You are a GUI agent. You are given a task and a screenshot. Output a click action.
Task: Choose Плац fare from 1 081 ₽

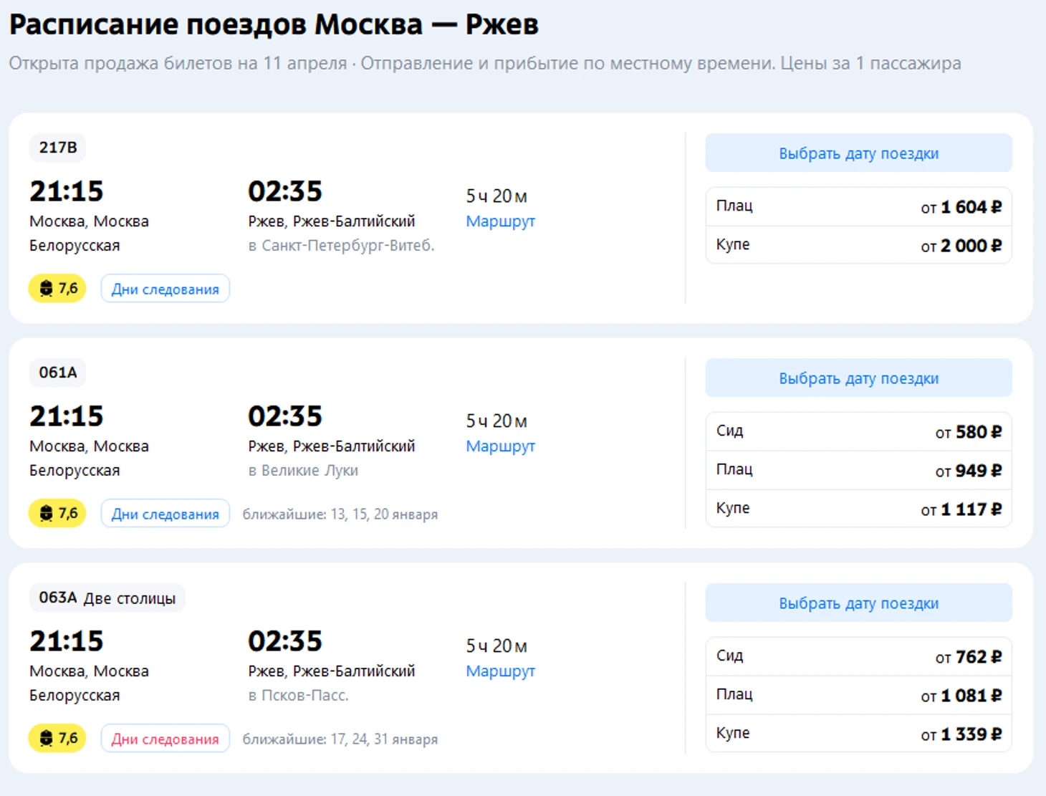pyautogui.click(x=858, y=696)
